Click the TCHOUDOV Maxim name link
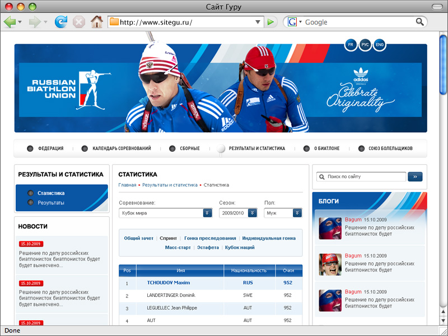The width and height of the screenshot is (448, 336). [169, 283]
